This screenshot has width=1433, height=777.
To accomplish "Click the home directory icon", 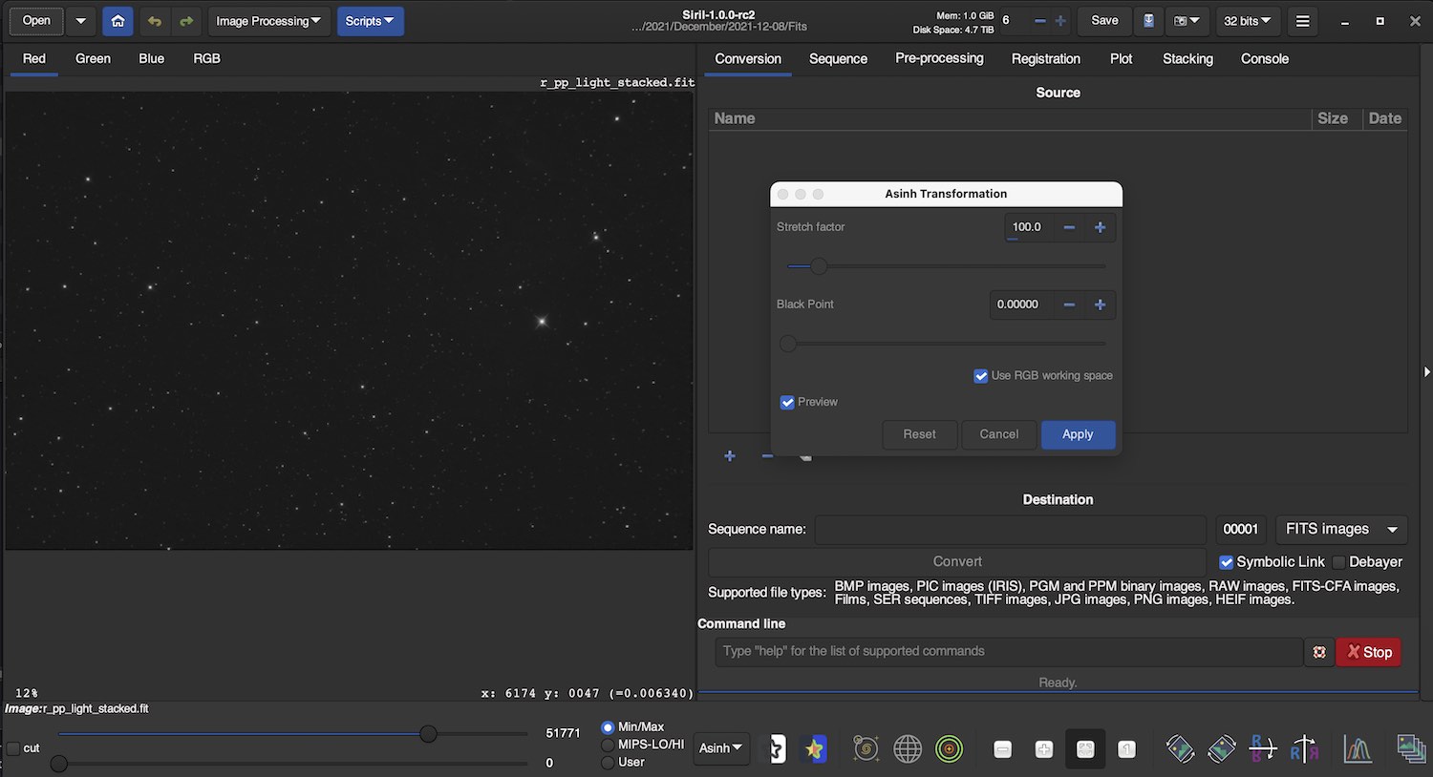I will pos(118,21).
